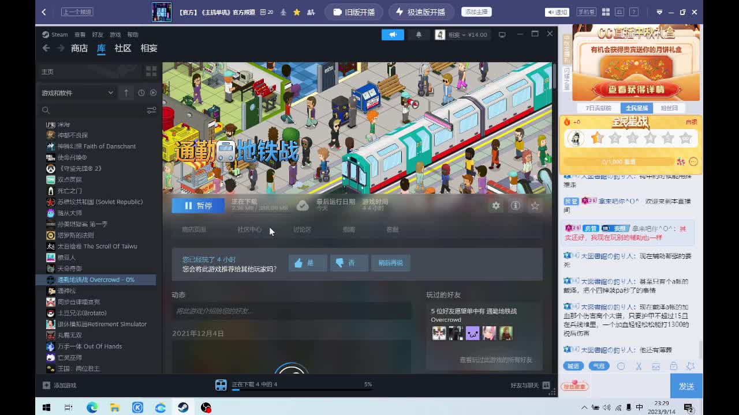
Task: Click the activity post input field
Action: click(x=292, y=311)
